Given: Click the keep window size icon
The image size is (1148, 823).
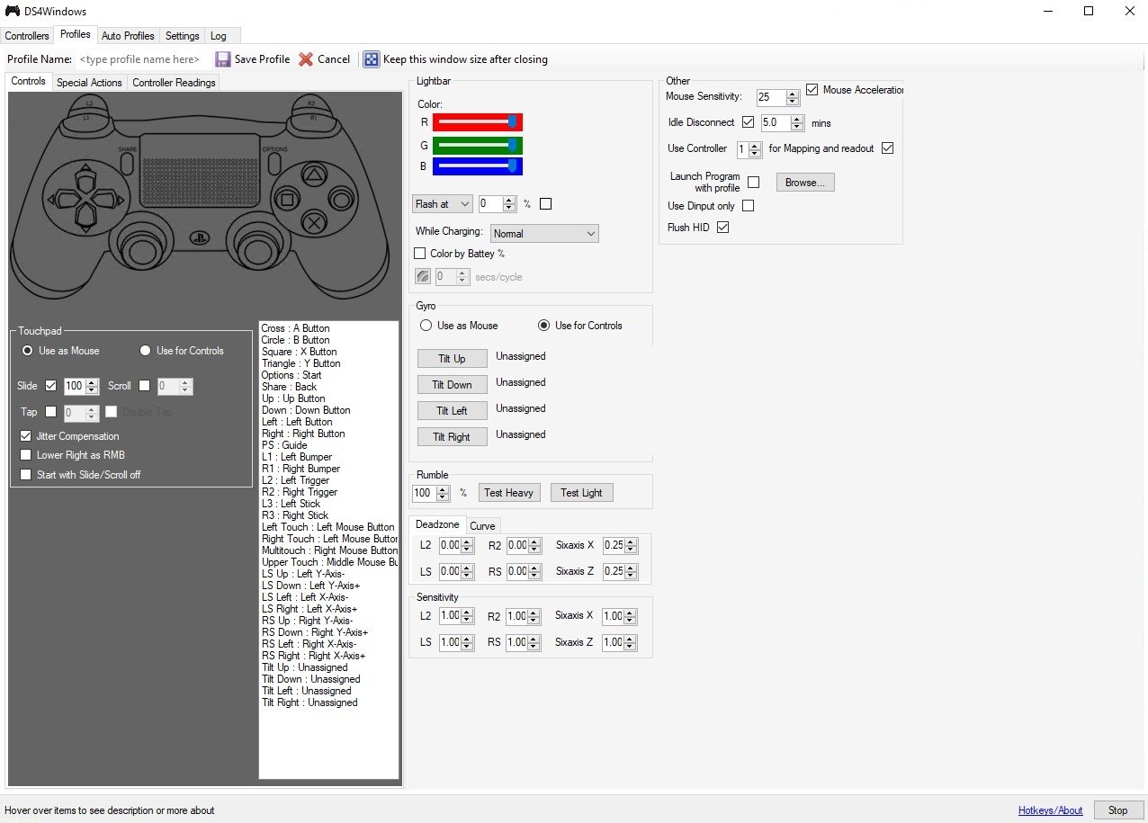Looking at the screenshot, I should click(372, 59).
